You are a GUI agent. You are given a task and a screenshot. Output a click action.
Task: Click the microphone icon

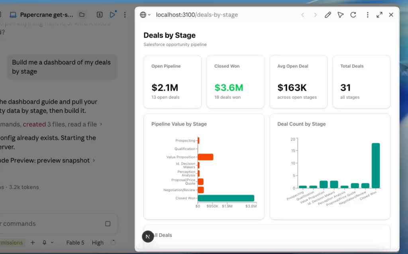coord(45,242)
